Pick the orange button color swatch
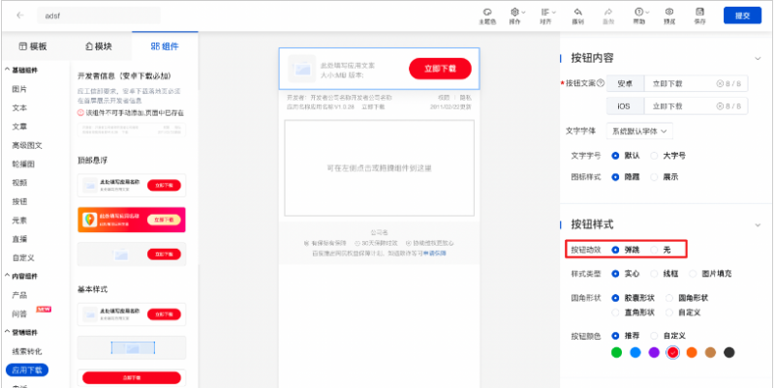Image resolution: width=775 pixels, height=388 pixels. click(692, 352)
